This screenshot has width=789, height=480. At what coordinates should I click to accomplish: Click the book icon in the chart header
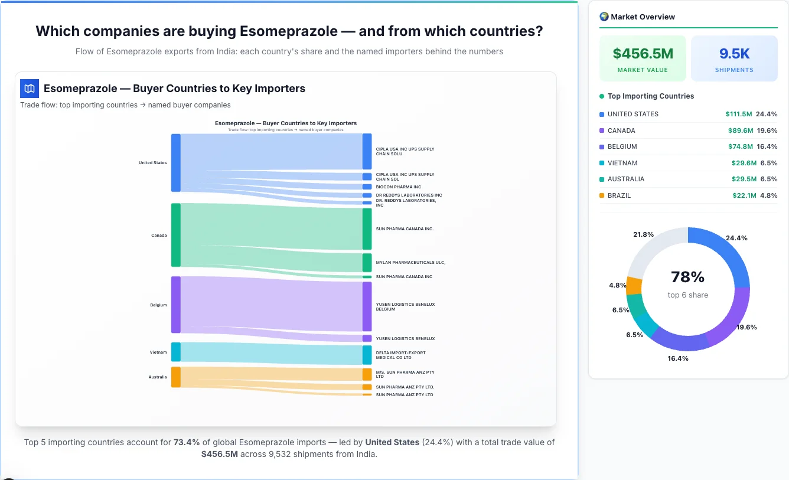30,88
